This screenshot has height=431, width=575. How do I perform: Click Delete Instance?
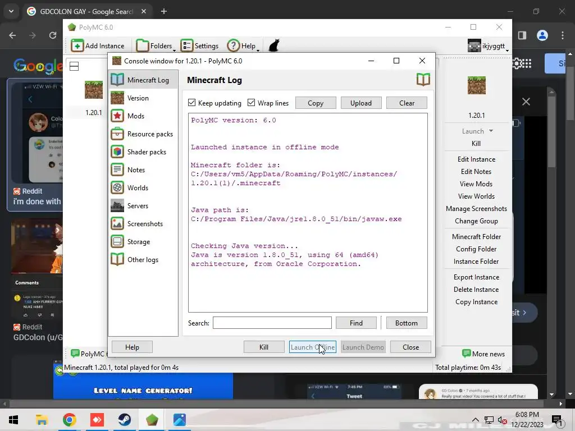tap(476, 290)
